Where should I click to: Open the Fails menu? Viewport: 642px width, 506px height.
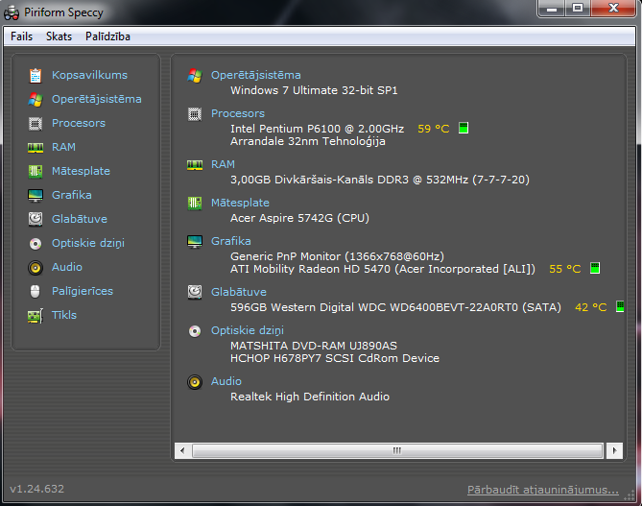point(21,36)
